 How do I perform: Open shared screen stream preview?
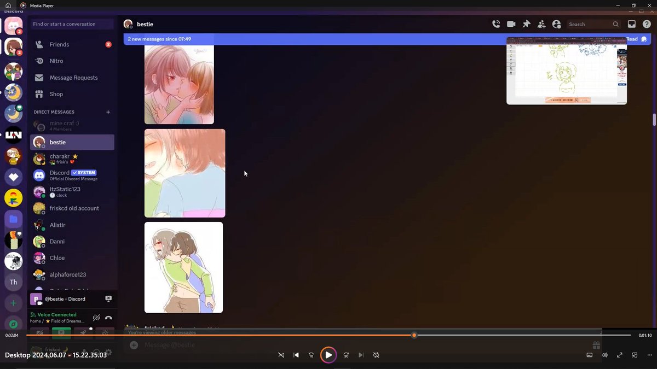pos(567,71)
